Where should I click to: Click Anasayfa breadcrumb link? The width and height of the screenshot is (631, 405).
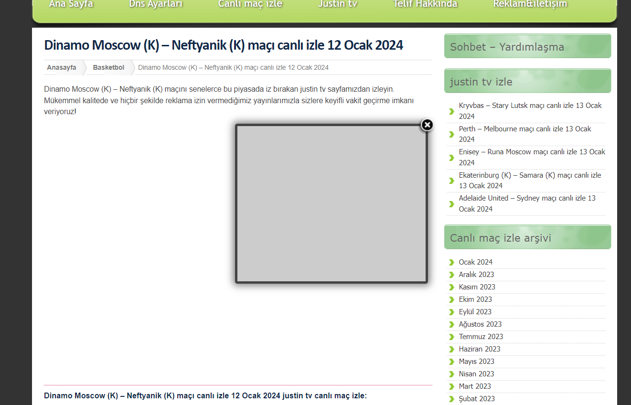(x=62, y=67)
